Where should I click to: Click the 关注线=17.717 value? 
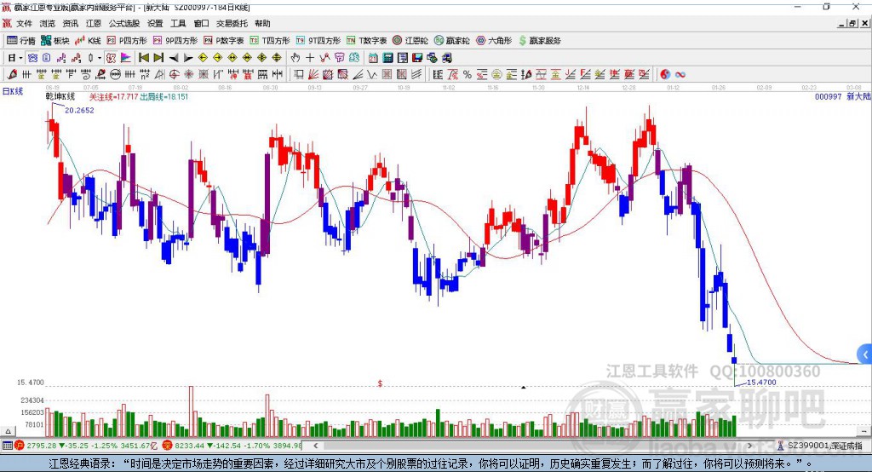click(x=113, y=96)
